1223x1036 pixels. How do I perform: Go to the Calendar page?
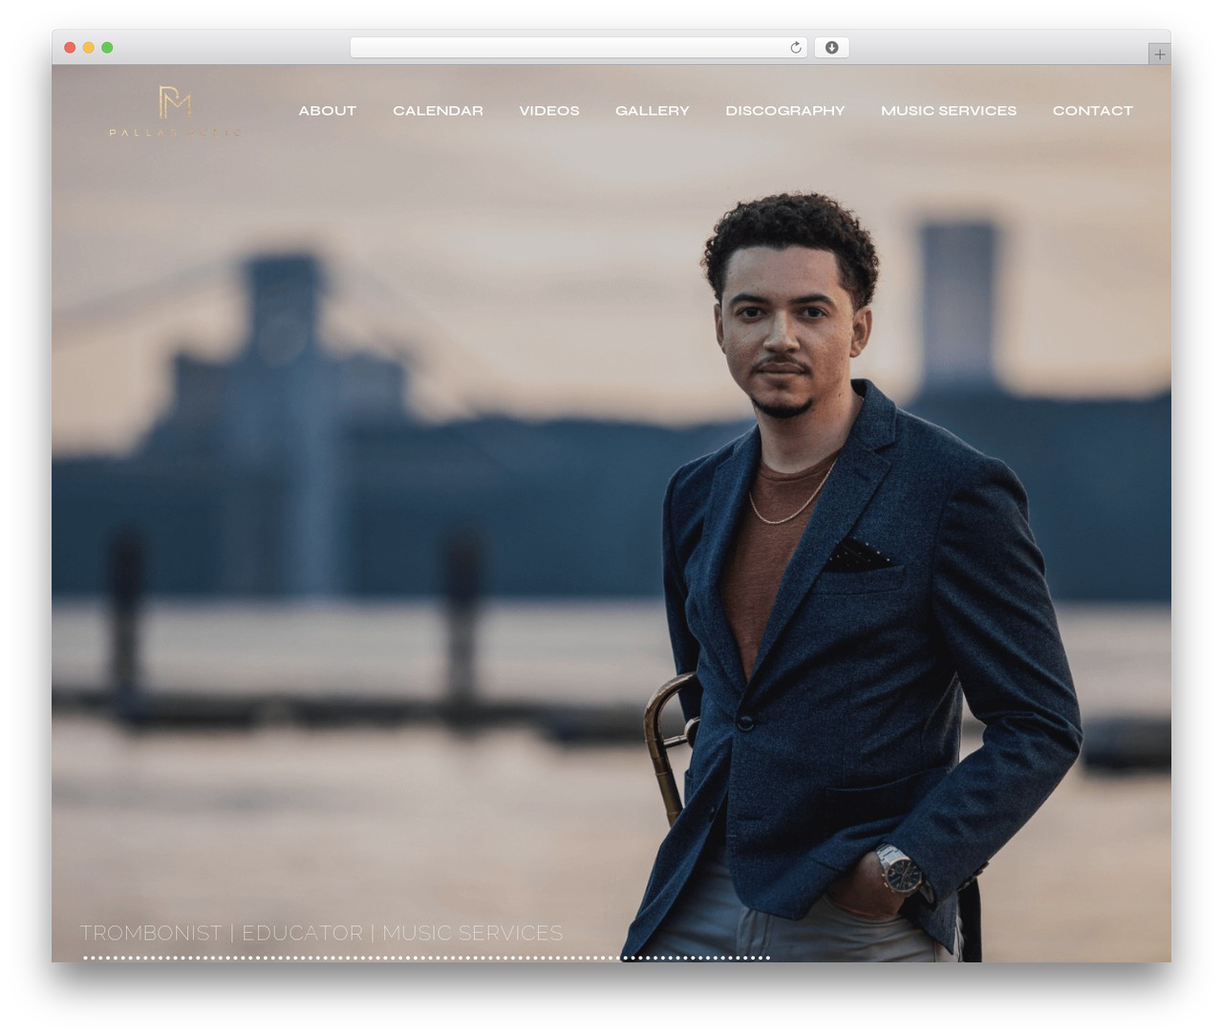[438, 111]
